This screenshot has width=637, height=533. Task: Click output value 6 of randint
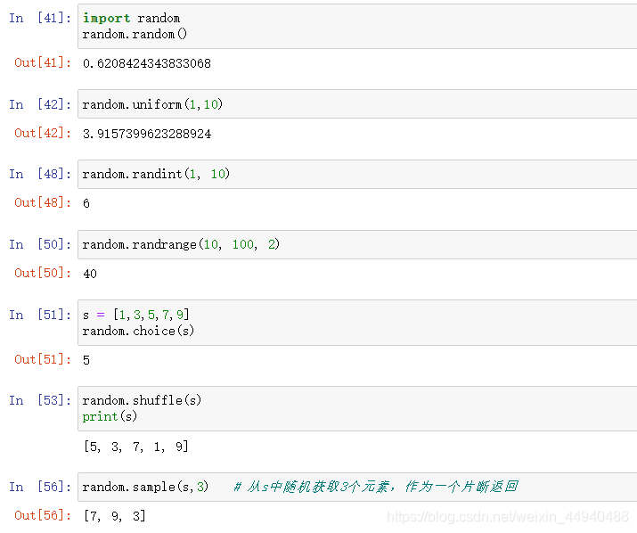86,203
